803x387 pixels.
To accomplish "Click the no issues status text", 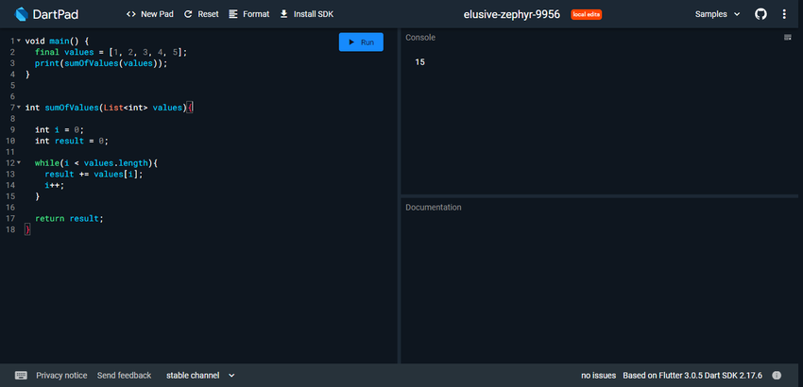I will (x=599, y=375).
